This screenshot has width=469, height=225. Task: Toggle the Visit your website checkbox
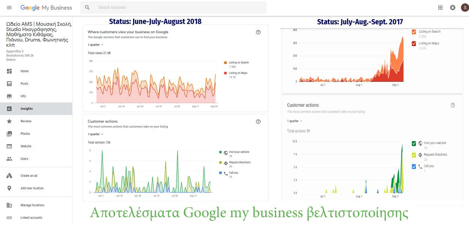(x=414, y=143)
